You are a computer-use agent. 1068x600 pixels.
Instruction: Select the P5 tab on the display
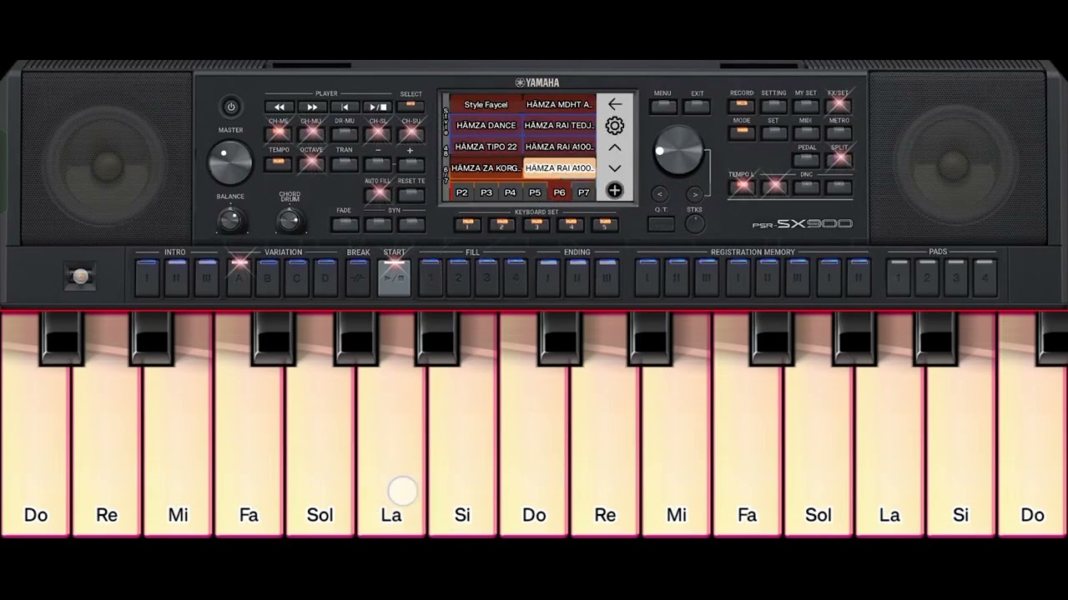coord(535,192)
